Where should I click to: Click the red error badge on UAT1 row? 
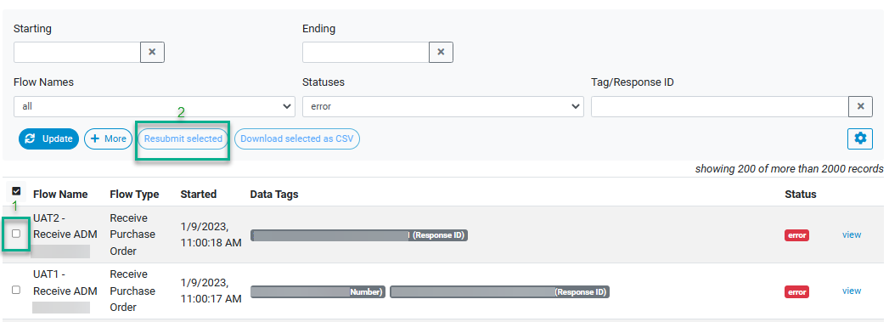pos(796,292)
